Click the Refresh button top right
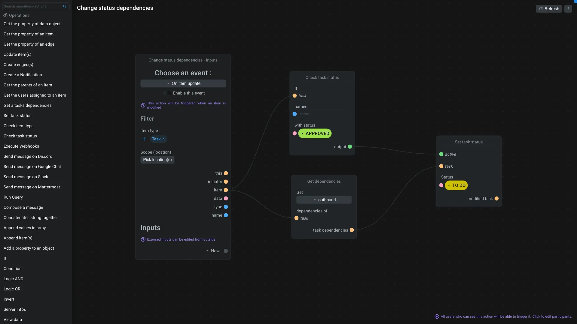This screenshot has width=577, height=324. tap(549, 8)
